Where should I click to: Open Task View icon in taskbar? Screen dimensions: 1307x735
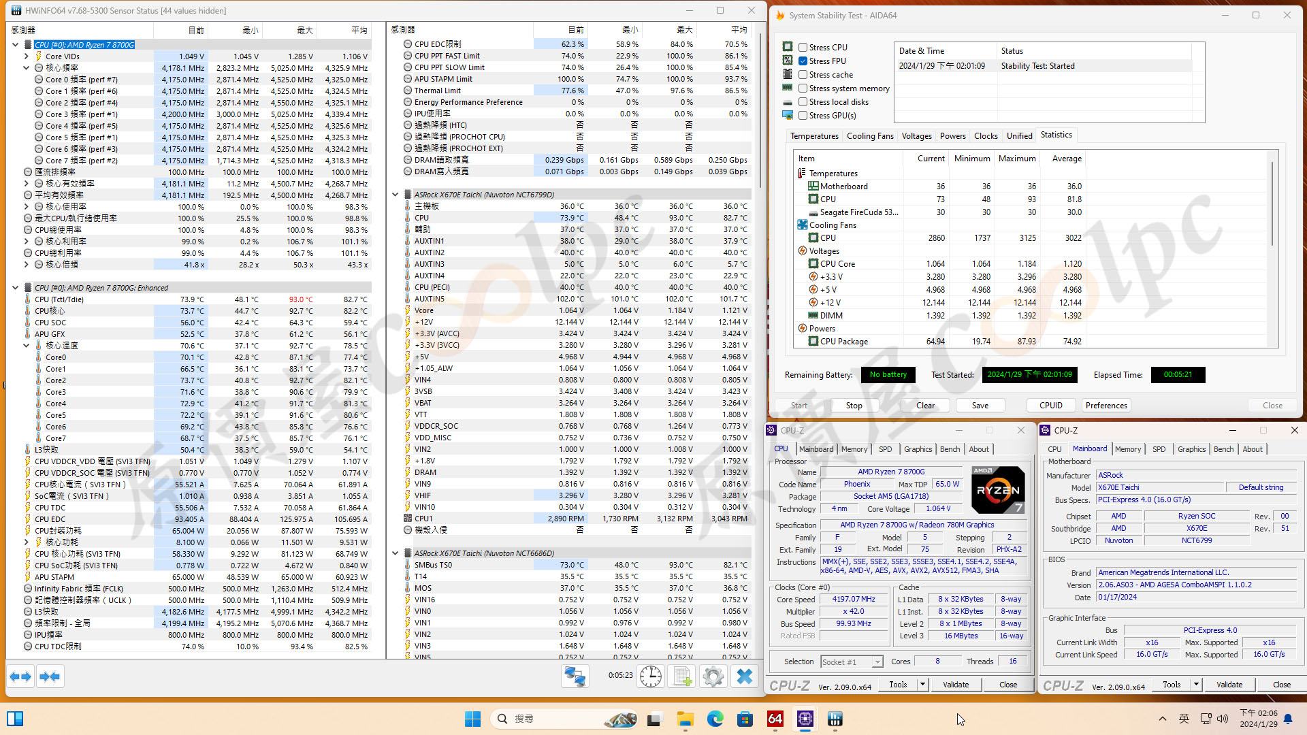point(655,719)
